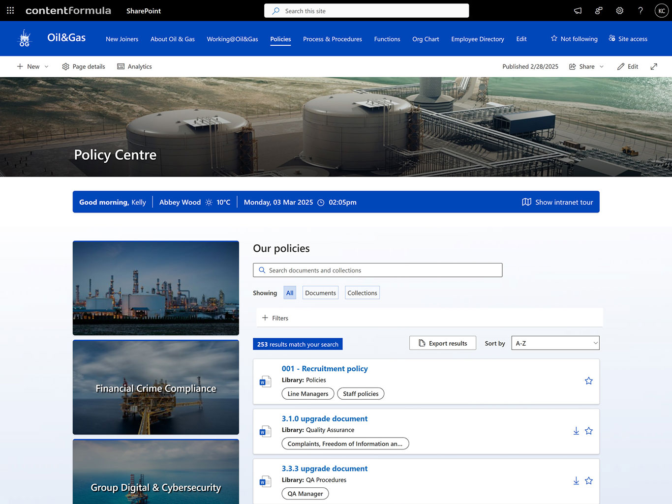The width and height of the screenshot is (672, 504).
Task: Open the 001 - Recruitment policy link
Action: (x=324, y=369)
